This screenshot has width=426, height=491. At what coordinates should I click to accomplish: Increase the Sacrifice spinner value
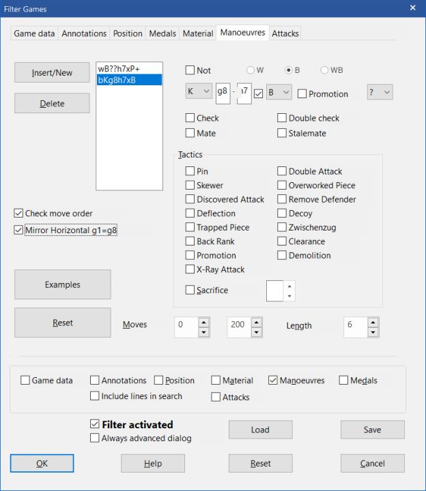pyautogui.click(x=290, y=286)
